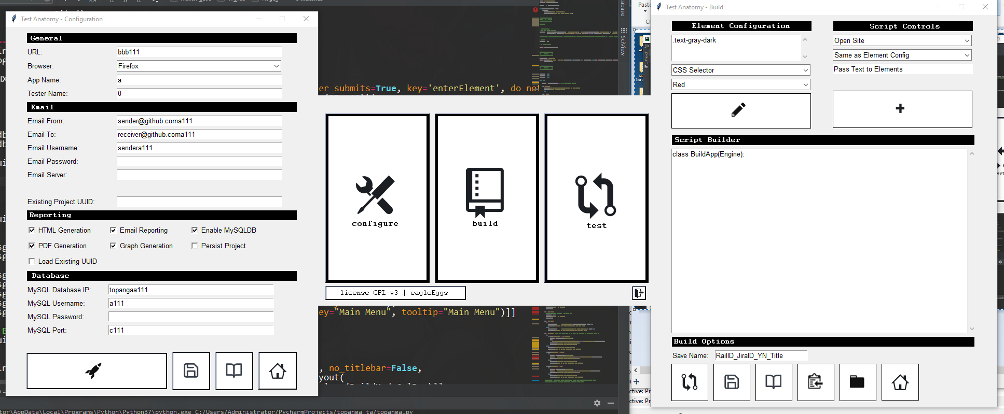1004x414 pixels.
Task: Open the book icon in Build Options
Action: click(x=774, y=382)
